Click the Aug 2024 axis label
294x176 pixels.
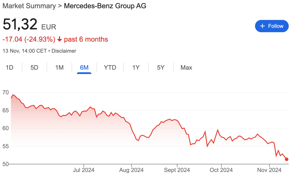(x=131, y=170)
